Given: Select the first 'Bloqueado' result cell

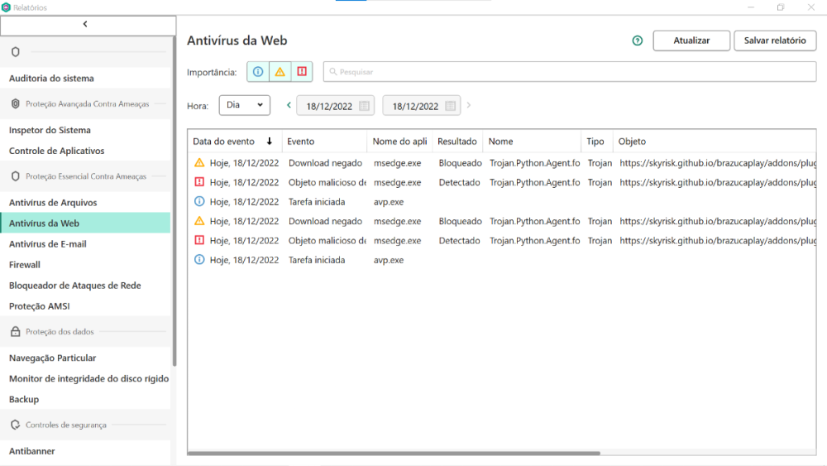Looking at the screenshot, I should [x=460, y=163].
